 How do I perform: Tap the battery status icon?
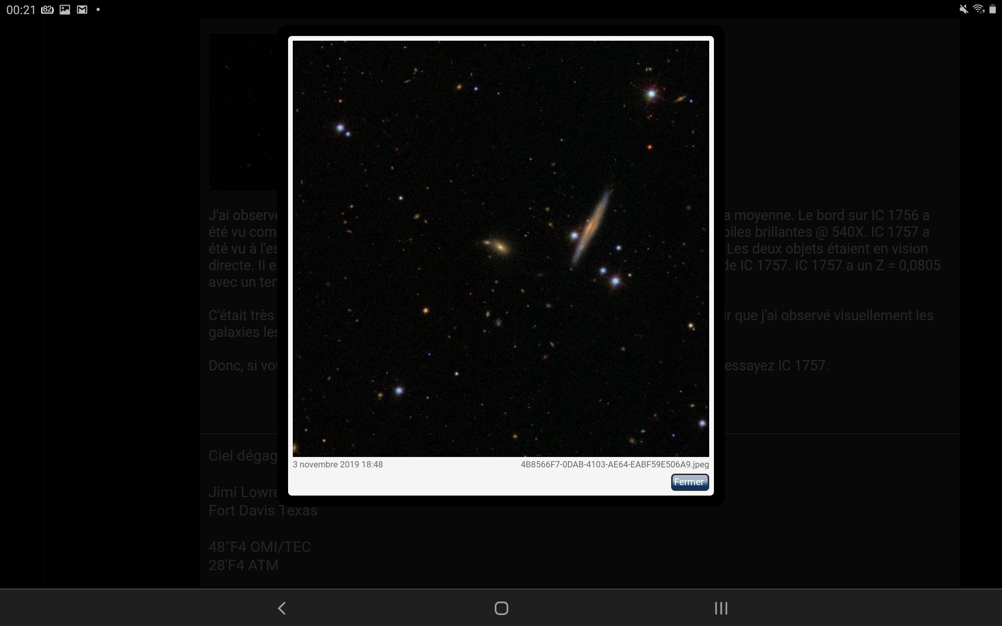coord(992,9)
